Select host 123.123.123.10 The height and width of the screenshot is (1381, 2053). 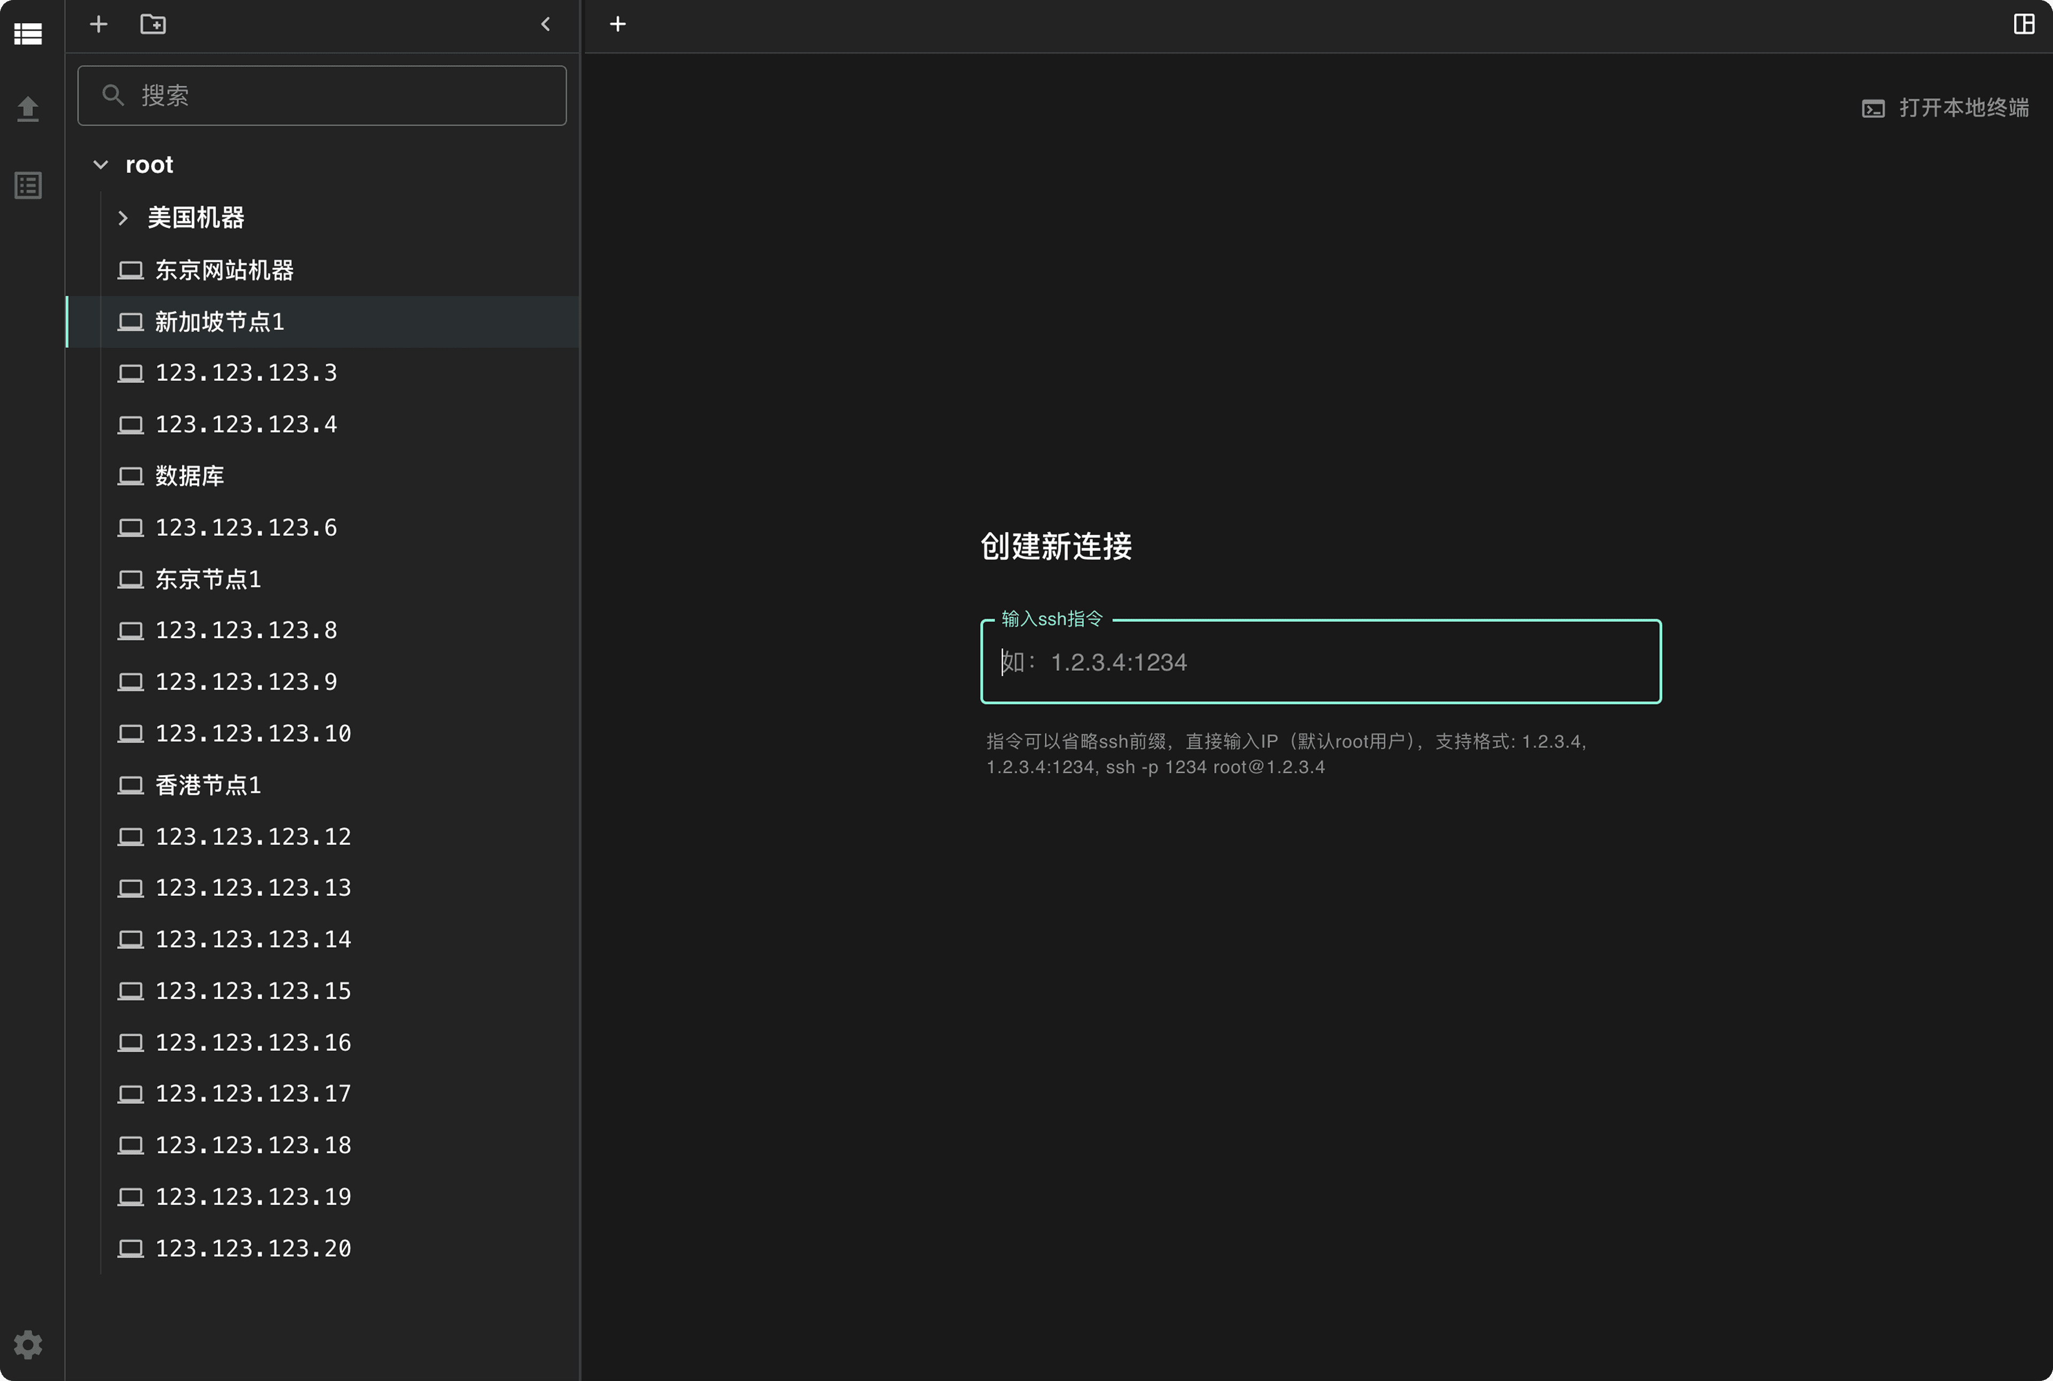click(322, 734)
